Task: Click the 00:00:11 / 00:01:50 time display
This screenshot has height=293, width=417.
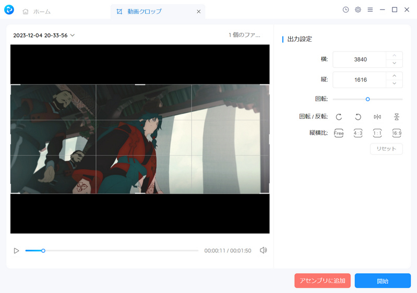Action: coord(228,250)
